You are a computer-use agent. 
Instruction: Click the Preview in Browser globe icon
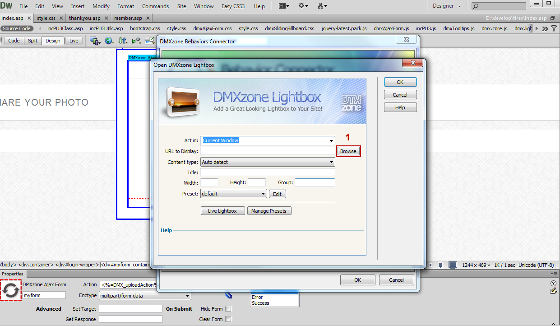coord(109,41)
